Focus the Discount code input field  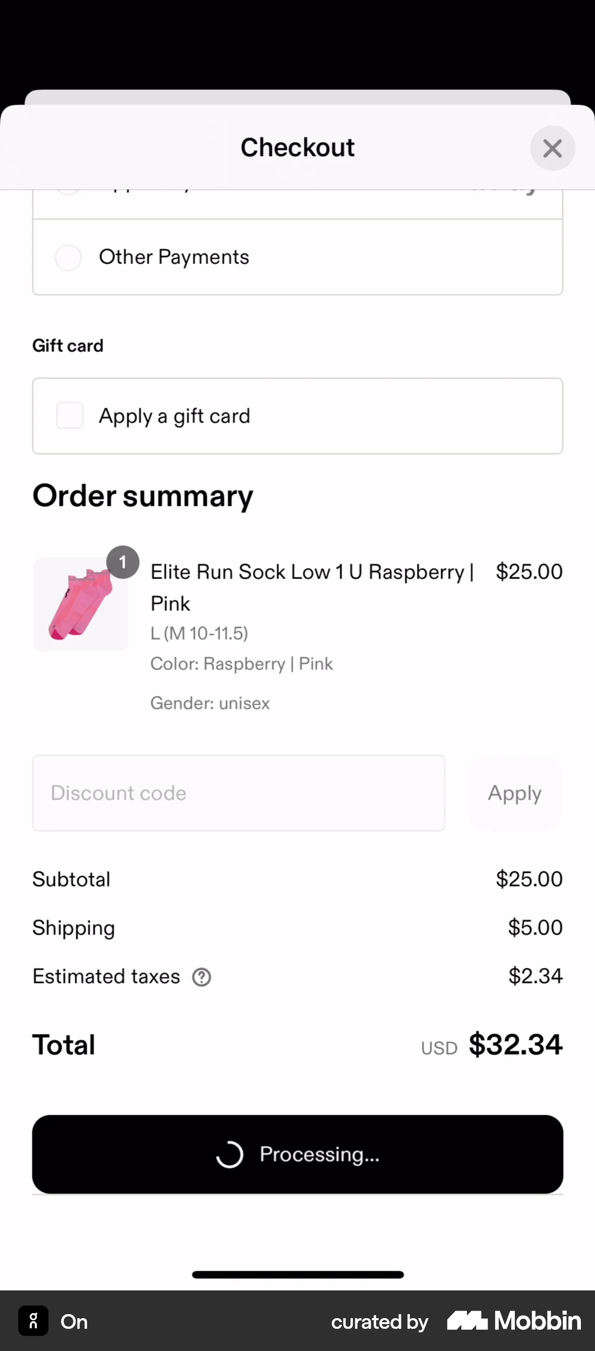point(239,793)
